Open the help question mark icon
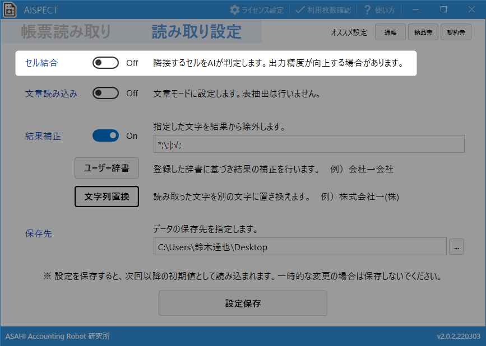 coord(368,10)
